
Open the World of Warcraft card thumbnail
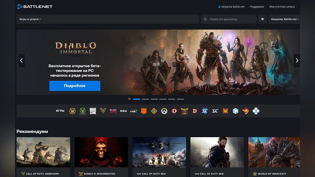pos(274,152)
